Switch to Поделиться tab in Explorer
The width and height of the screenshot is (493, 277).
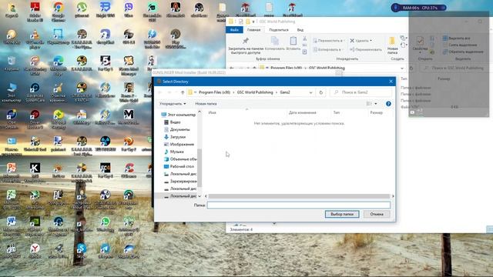279,30
